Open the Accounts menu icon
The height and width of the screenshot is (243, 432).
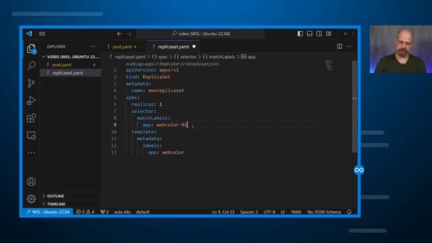coord(32,182)
